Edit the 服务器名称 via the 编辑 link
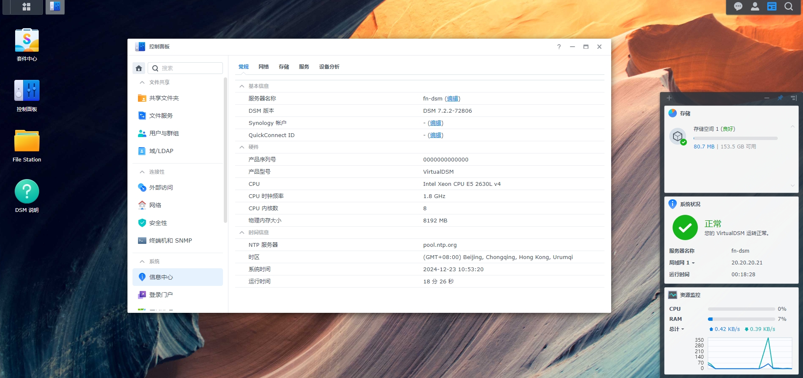Viewport: 803px width, 378px height. pos(453,99)
